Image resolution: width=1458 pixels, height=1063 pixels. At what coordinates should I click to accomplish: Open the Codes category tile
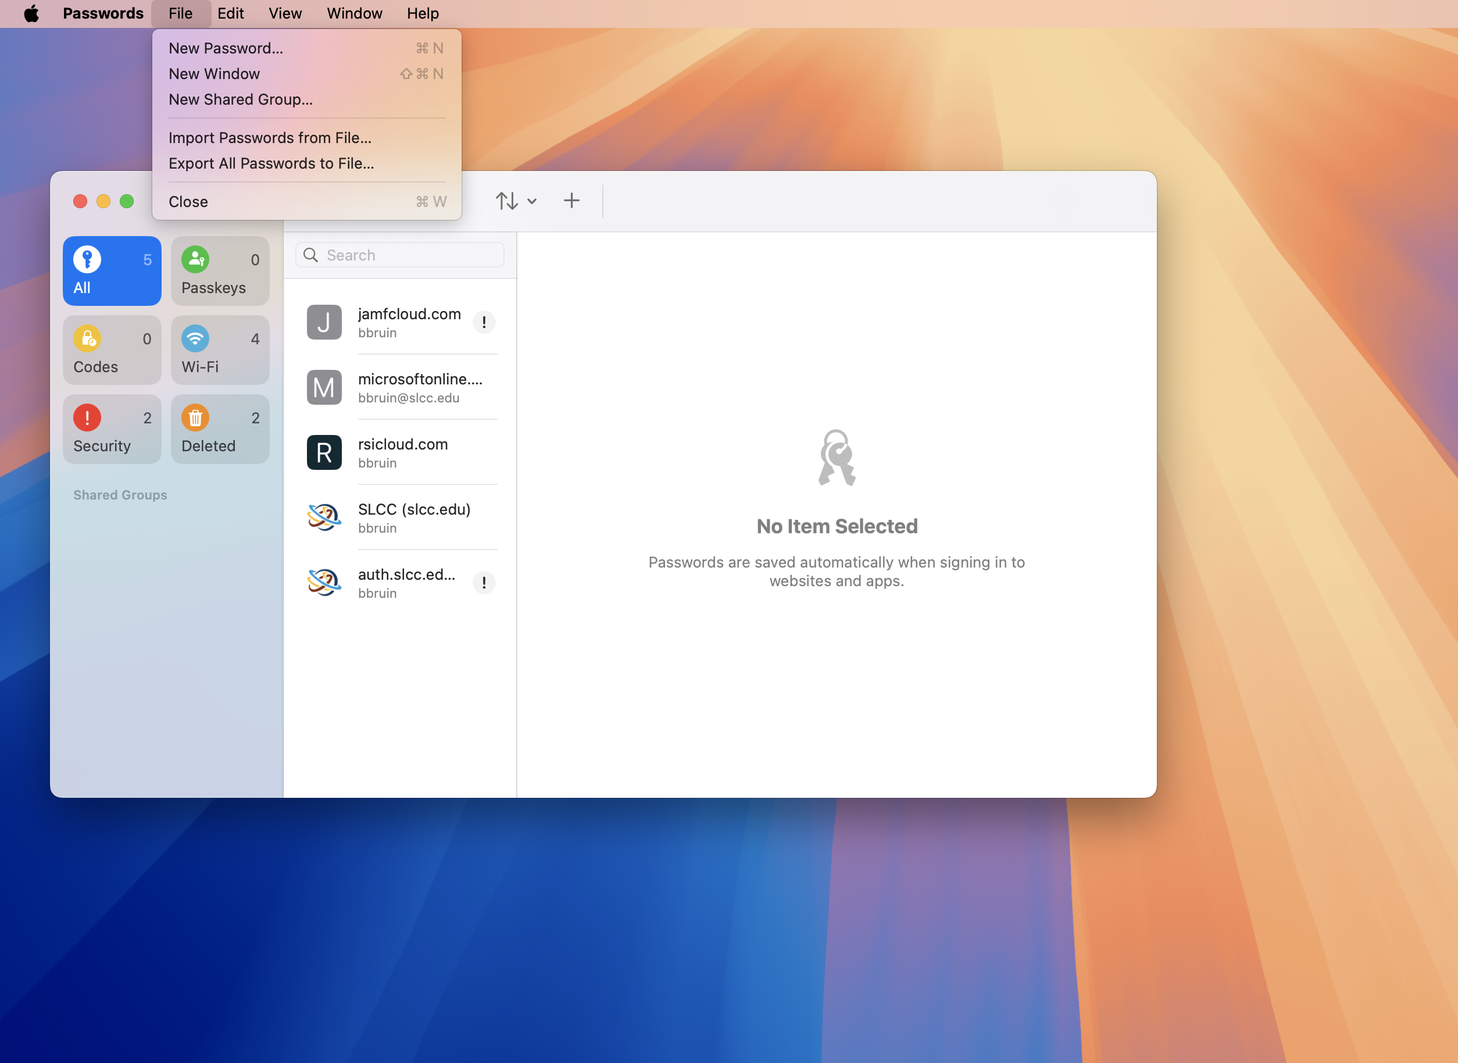[x=112, y=350]
